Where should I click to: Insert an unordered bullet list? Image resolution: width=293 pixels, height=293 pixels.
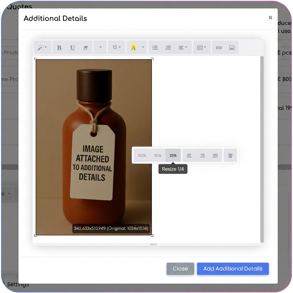click(x=155, y=48)
